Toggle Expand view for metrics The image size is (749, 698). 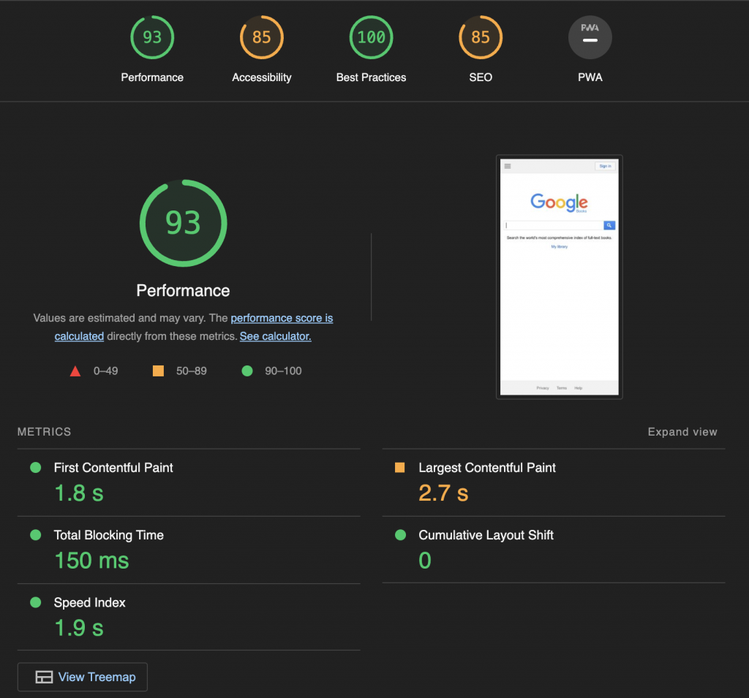(x=682, y=432)
